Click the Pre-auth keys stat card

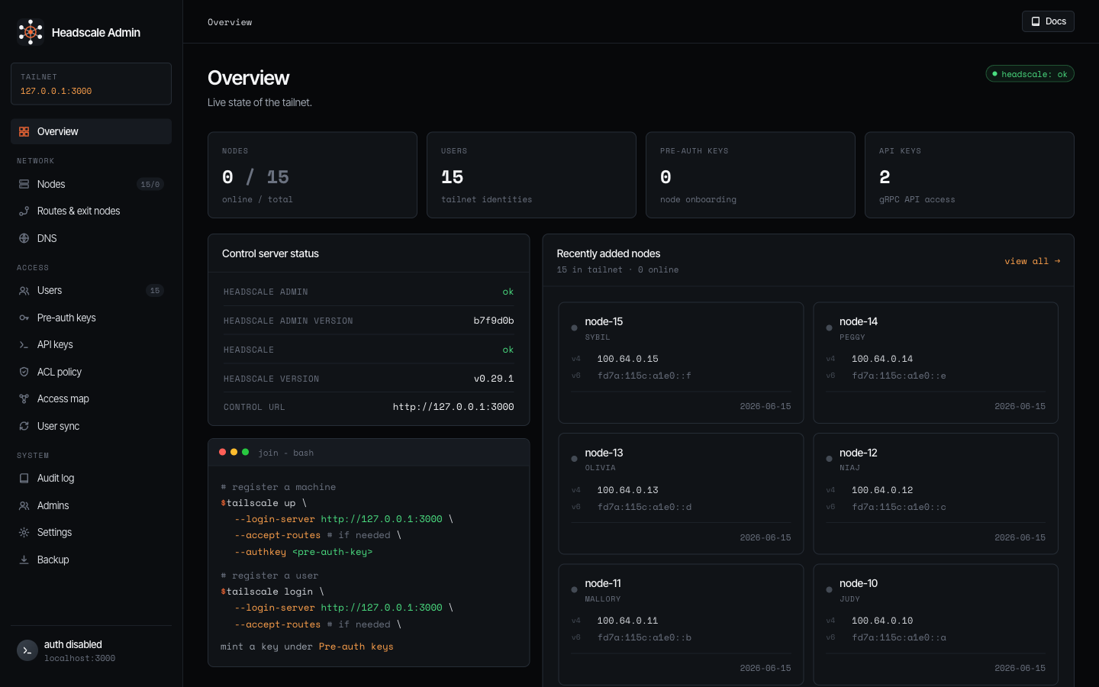750,175
